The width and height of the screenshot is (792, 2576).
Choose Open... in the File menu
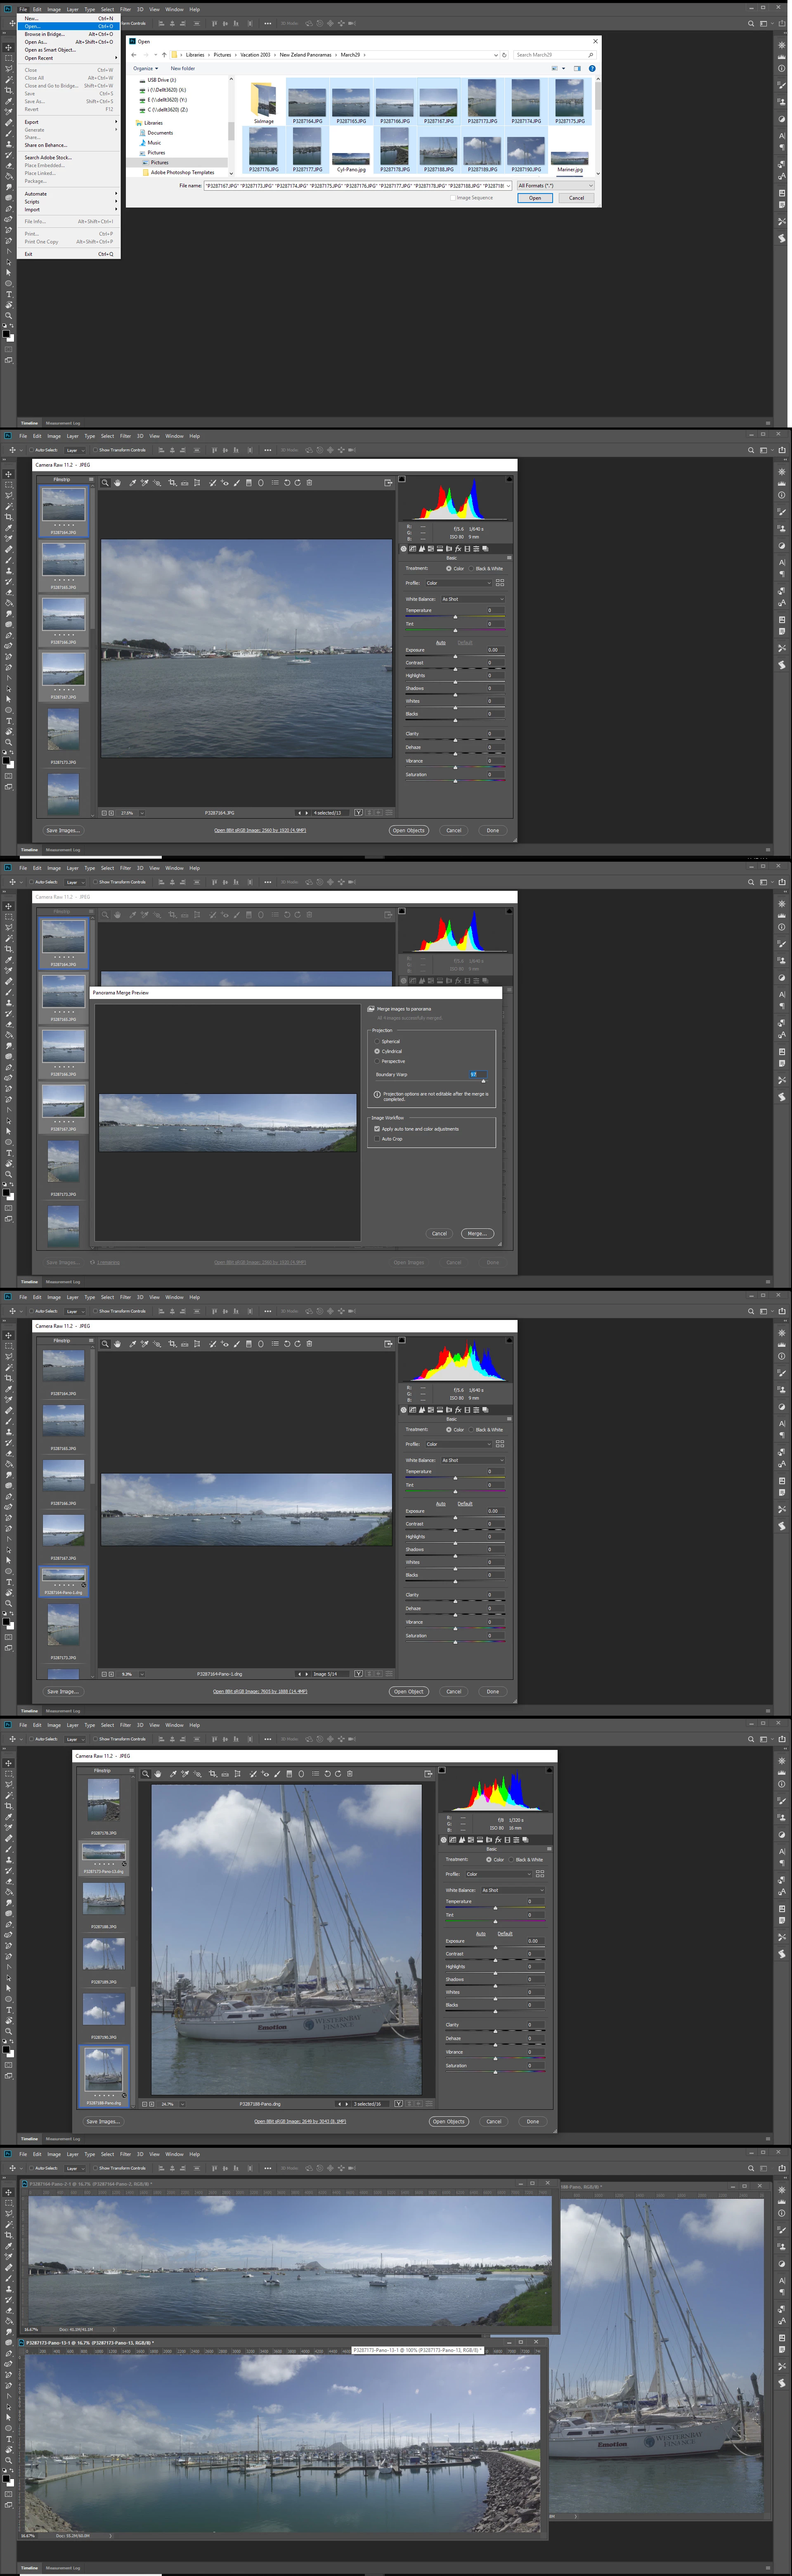coord(69,26)
